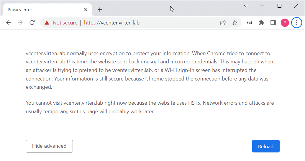
Task: Open the curly braces extension icon
Action: 250,23
